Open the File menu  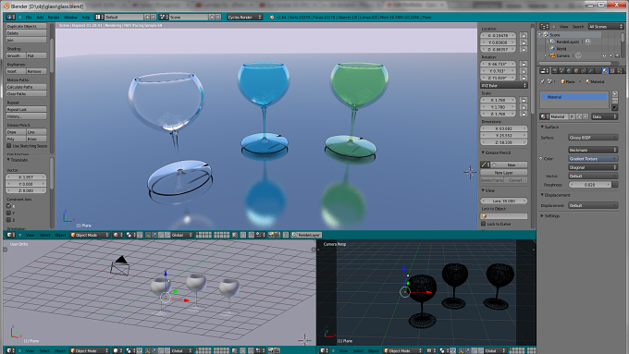click(29, 18)
